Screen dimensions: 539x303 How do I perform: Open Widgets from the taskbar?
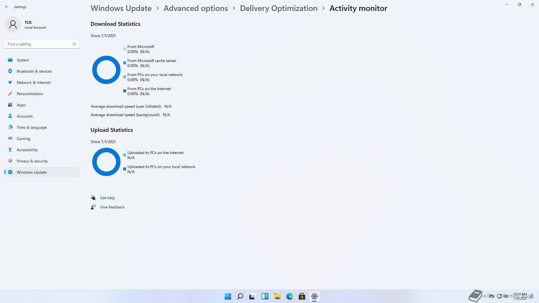(265, 296)
